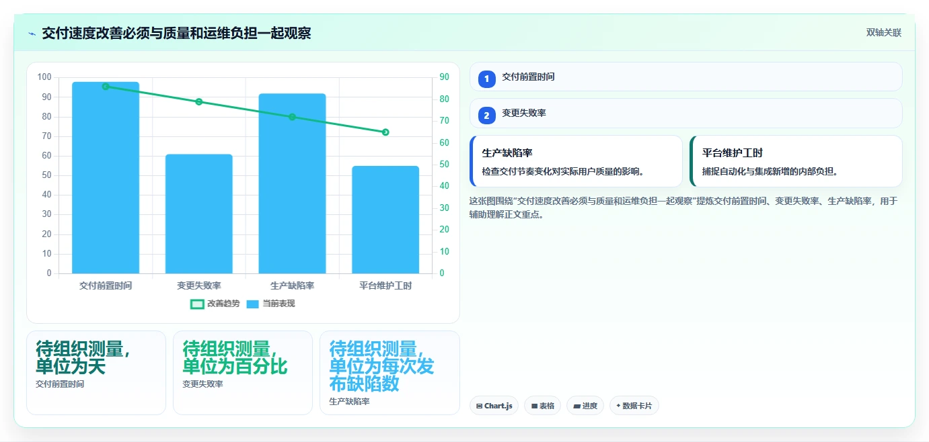Click the 待组织测量，单位为百分比 metric card
Viewport: 929px width, 442px height.
(x=243, y=373)
